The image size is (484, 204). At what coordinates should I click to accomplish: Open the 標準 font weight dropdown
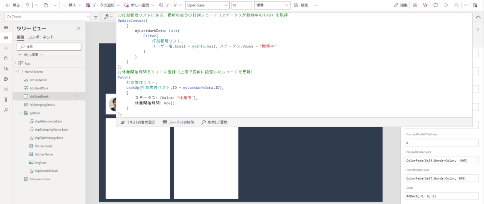pos(272,5)
